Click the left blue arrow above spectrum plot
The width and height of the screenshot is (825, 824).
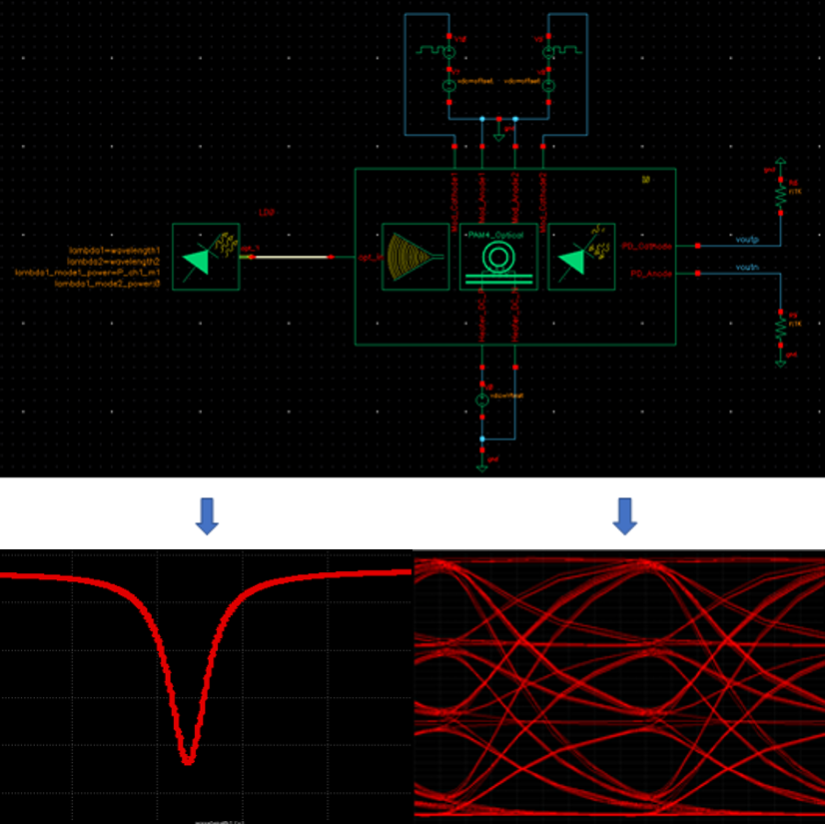pyautogui.click(x=208, y=513)
